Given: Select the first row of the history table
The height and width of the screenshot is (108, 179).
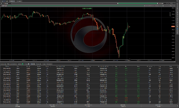Looking at the screenshot, I should tap(89, 68).
